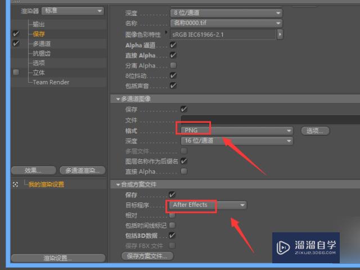Toggle the upper 直接 Alpha checkbox
This screenshot has width=360, height=270.
click(x=173, y=55)
